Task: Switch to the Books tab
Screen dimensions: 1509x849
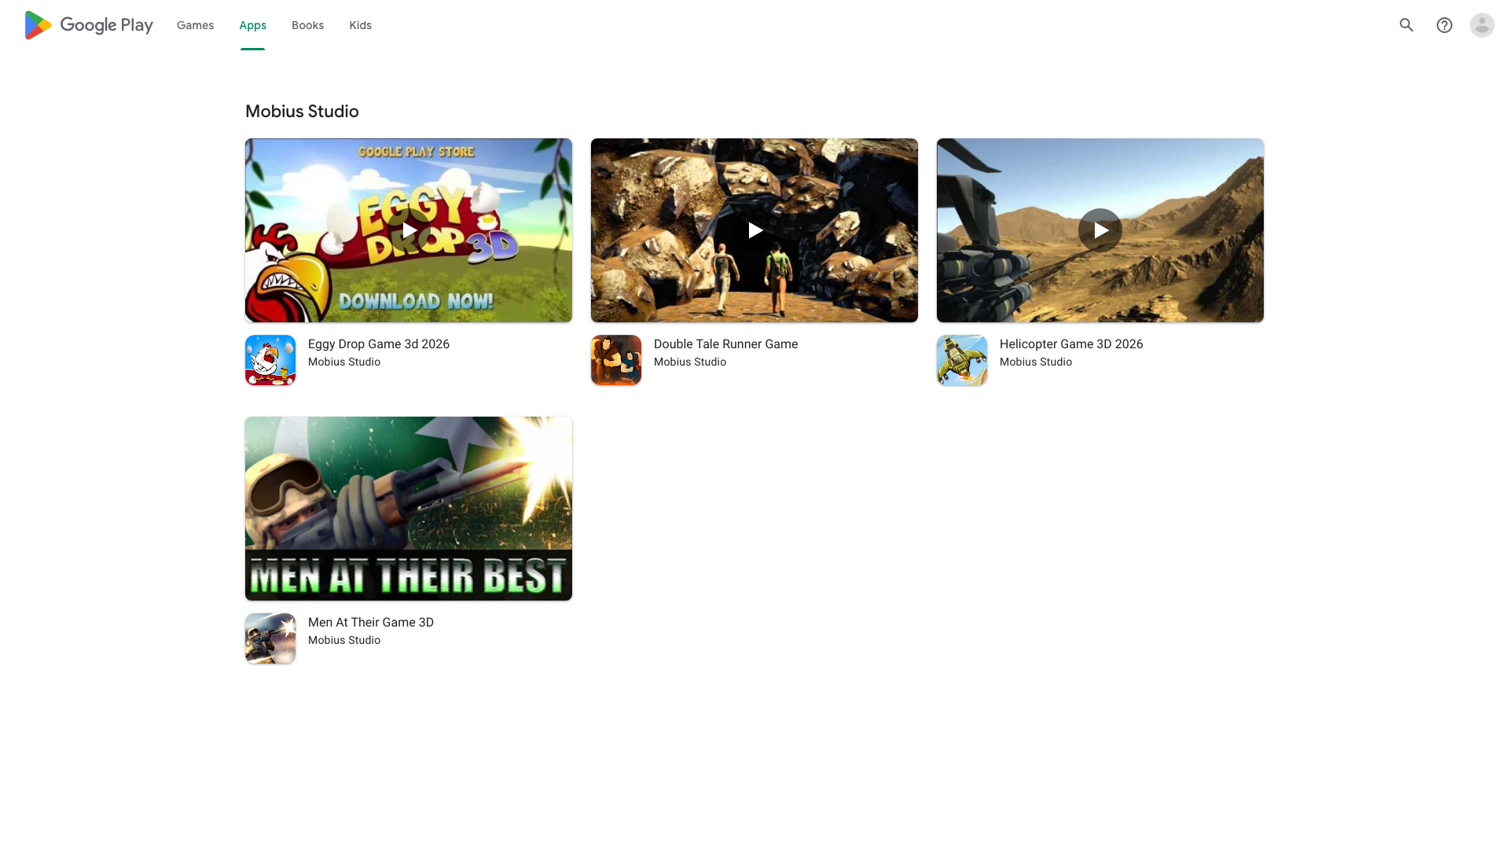Action: [x=307, y=25]
